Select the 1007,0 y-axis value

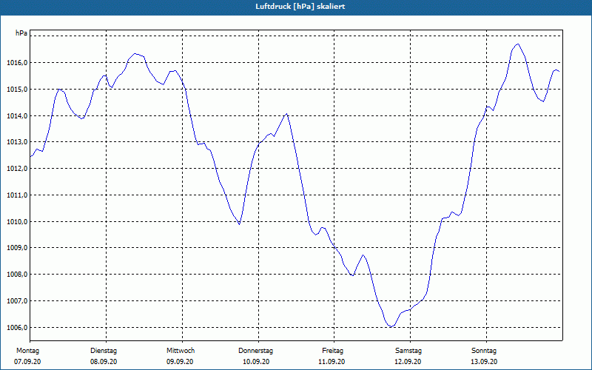tap(17, 301)
